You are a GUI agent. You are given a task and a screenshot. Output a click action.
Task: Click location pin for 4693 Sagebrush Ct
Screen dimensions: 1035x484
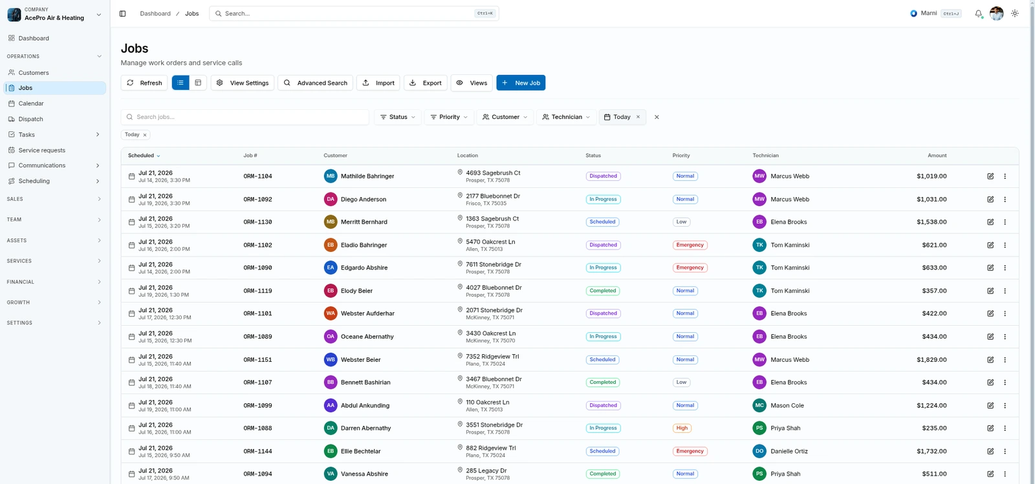(460, 173)
